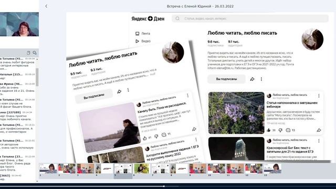Viewport: 336px width, 189px height.
Task: Open three-dot menu of Каналу быть post
Action: [x=187, y=96]
